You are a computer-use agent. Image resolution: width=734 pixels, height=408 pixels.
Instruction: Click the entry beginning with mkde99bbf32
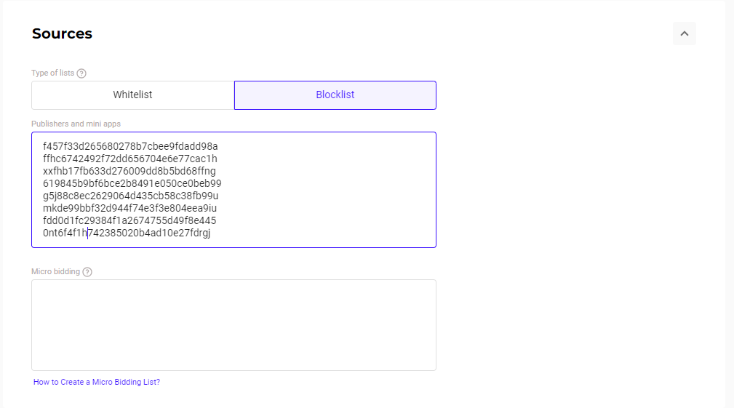click(x=129, y=208)
